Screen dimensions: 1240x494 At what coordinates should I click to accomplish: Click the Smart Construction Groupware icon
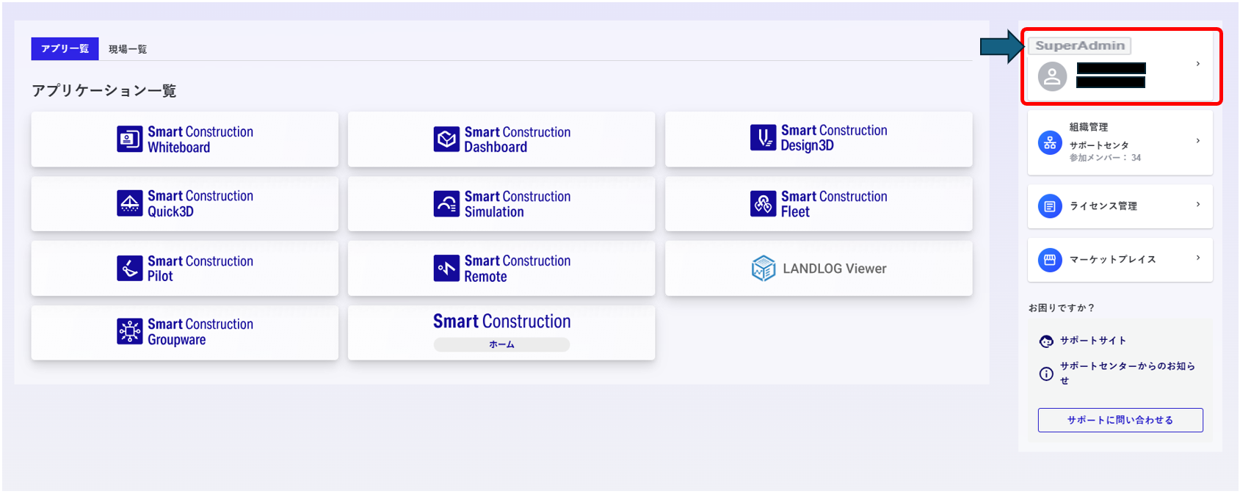[x=130, y=331]
